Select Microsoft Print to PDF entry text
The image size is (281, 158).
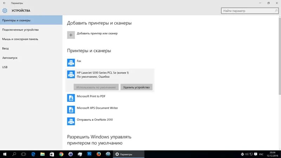[x=91, y=96]
